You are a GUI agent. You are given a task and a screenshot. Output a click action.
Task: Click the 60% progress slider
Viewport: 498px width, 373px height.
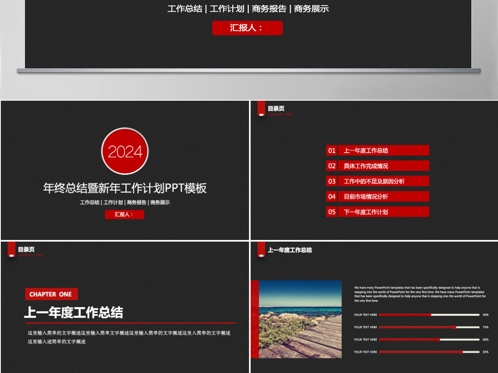coord(429,339)
